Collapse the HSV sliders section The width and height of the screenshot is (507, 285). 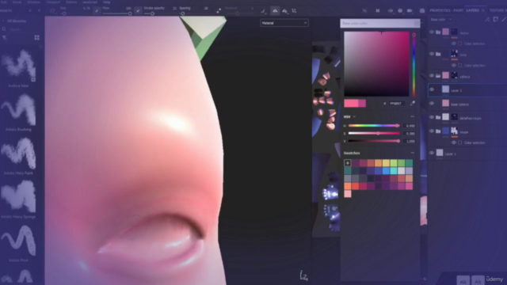(x=412, y=116)
